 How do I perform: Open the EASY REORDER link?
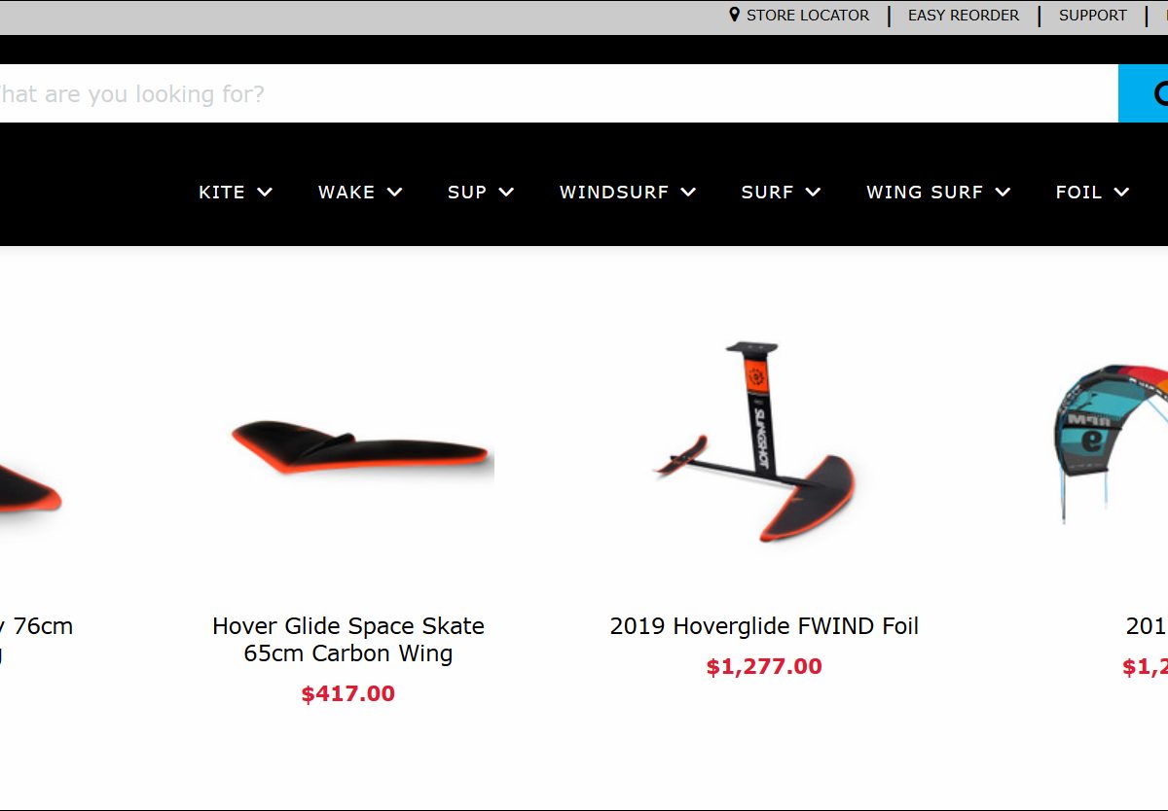pyautogui.click(x=964, y=16)
